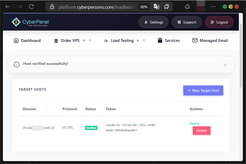The image size is (246, 164).
Task: Go back with the browser back arrow
Action: point(7,7)
